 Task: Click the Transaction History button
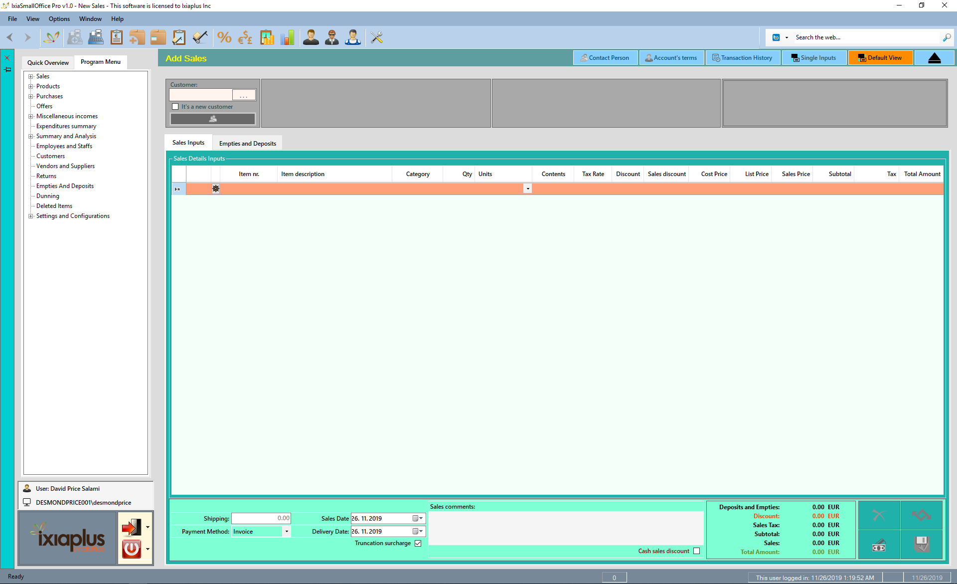(742, 58)
